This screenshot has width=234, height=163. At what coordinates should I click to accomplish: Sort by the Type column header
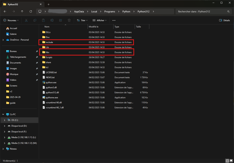pyautogui.click(x=124, y=27)
